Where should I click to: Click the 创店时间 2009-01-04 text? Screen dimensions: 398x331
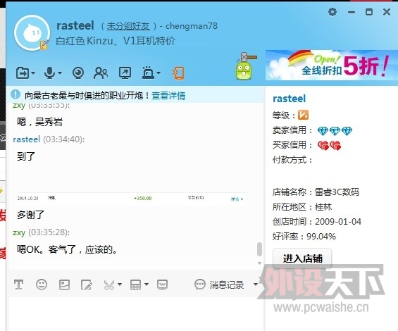(x=317, y=222)
